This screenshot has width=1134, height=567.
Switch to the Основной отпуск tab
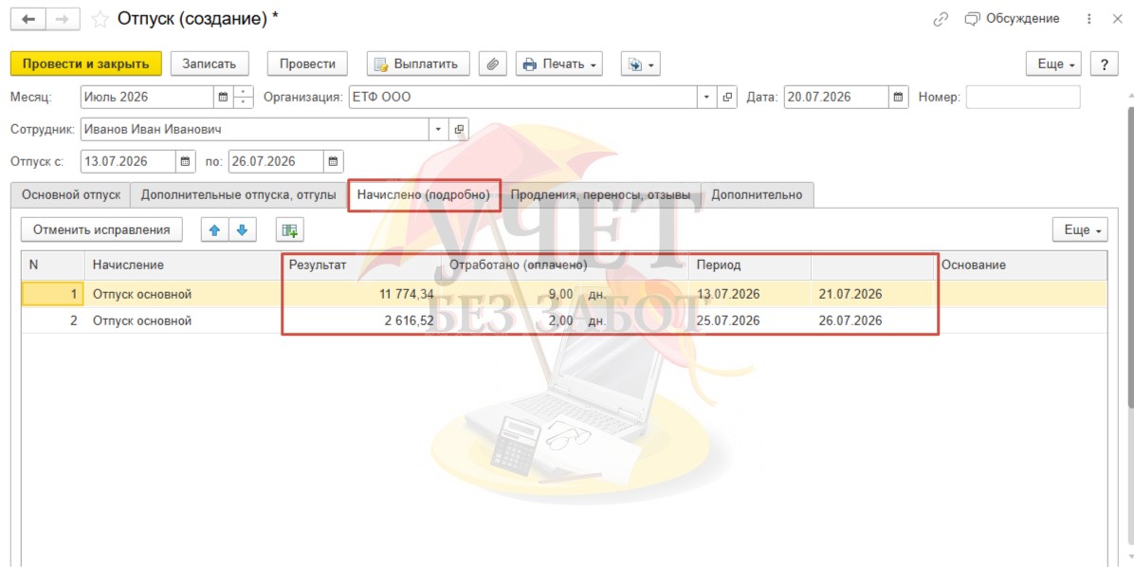pos(70,195)
